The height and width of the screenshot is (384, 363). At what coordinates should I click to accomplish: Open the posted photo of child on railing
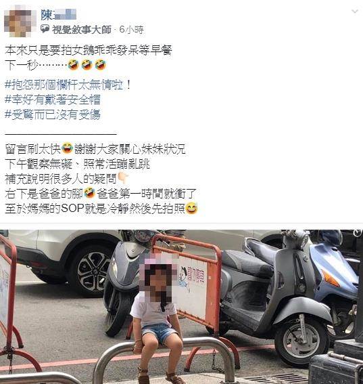click(x=181, y=307)
